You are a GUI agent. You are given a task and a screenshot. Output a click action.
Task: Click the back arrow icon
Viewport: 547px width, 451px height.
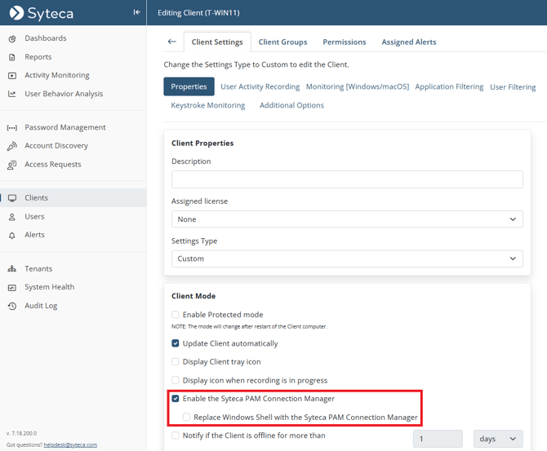171,42
